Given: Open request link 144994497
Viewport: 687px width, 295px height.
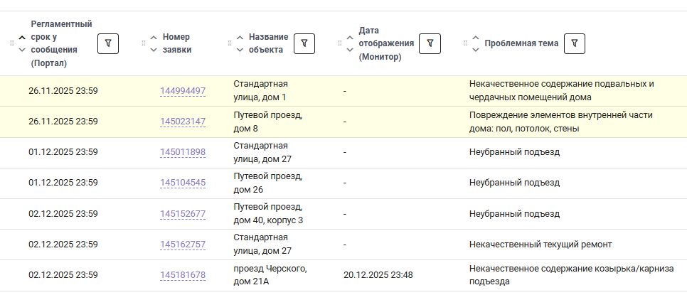Looking at the screenshot, I should tap(183, 91).
